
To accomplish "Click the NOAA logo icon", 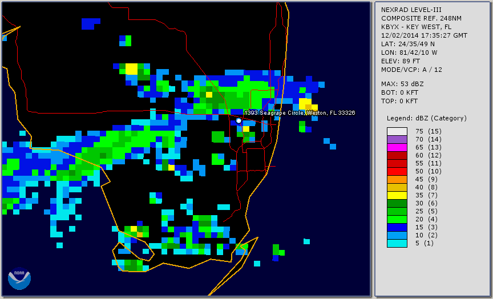I will tap(19, 278).
